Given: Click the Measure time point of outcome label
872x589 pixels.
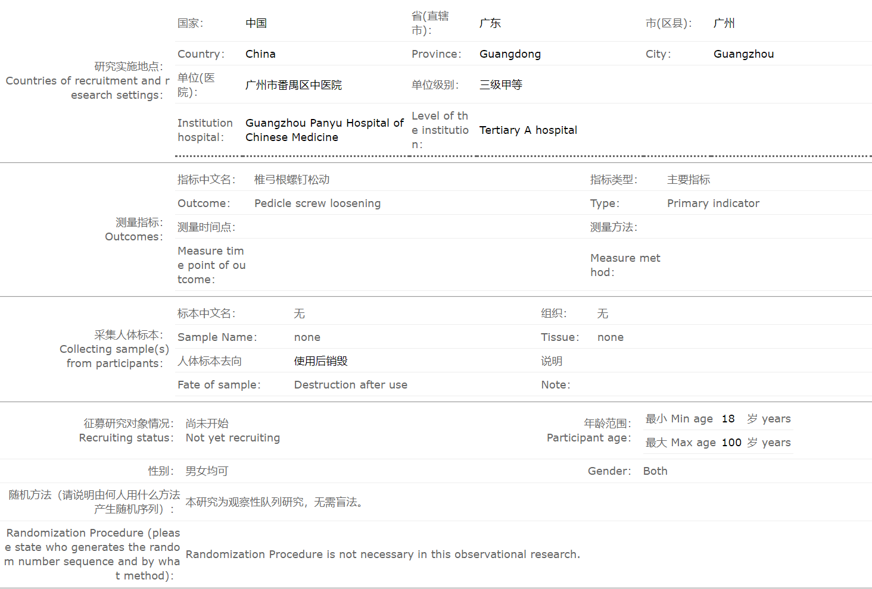Looking at the screenshot, I should [x=211, y=265].
